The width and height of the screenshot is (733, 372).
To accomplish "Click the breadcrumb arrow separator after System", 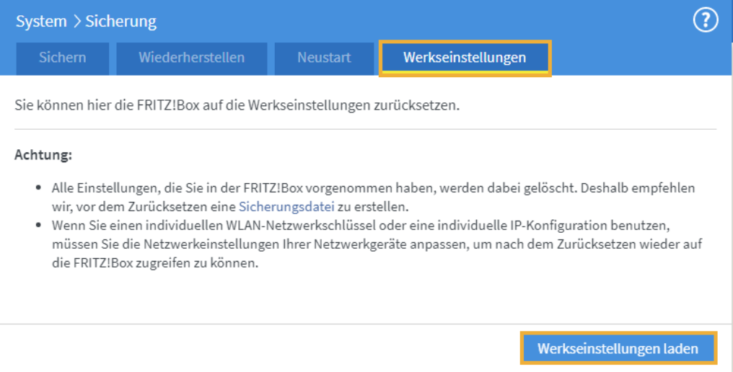I will [76, 22].
